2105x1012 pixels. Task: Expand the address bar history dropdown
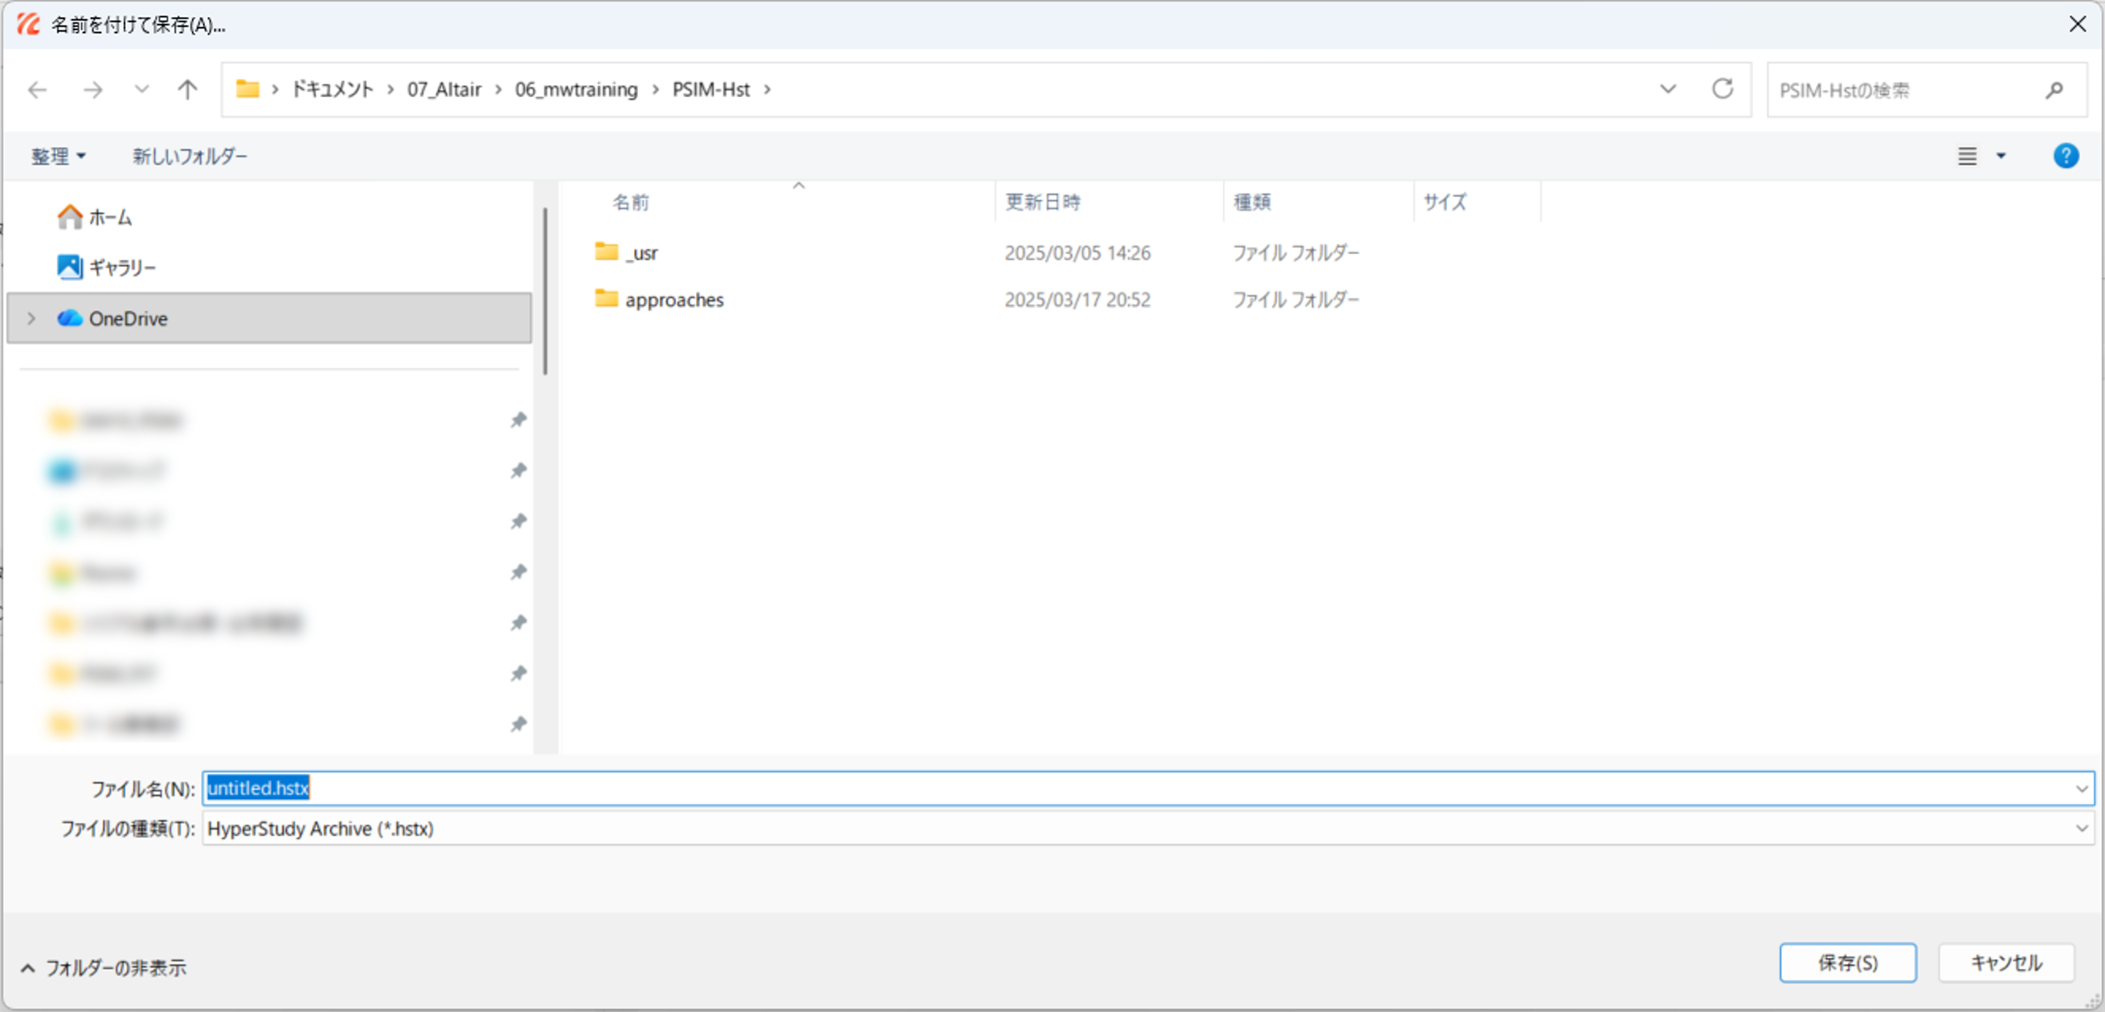(1668, 89)
